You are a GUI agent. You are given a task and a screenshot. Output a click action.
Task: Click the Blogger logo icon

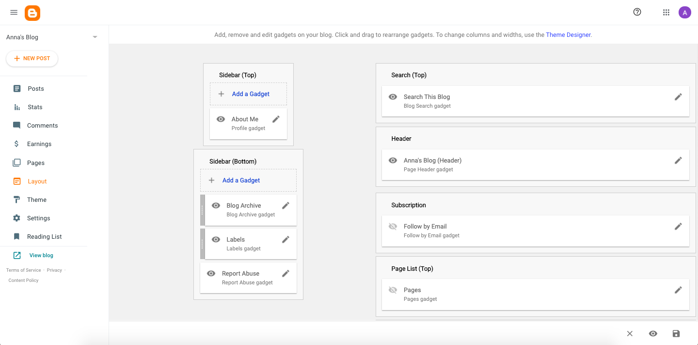(32, 13)
